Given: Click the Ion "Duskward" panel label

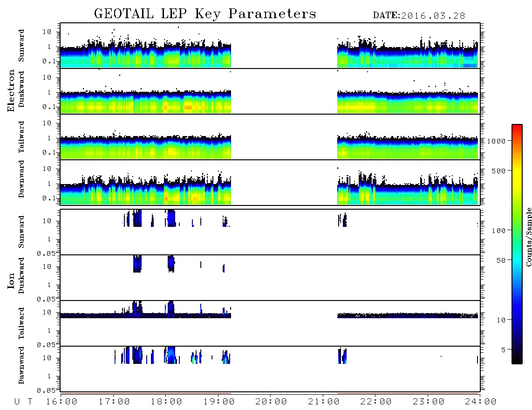Looking at the screenshot, I should coord(21,275).
